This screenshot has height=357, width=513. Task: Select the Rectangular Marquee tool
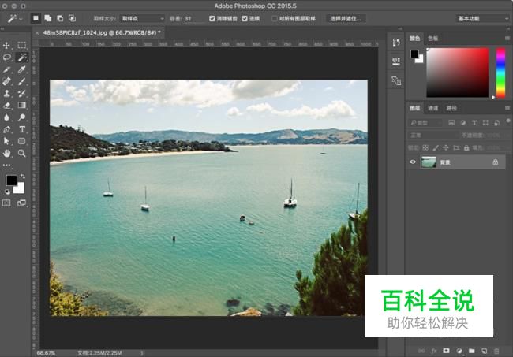pyautogui.click(x=22, y=45)
